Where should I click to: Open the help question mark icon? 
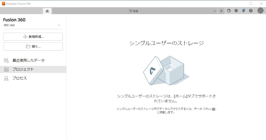coord(251,11)
